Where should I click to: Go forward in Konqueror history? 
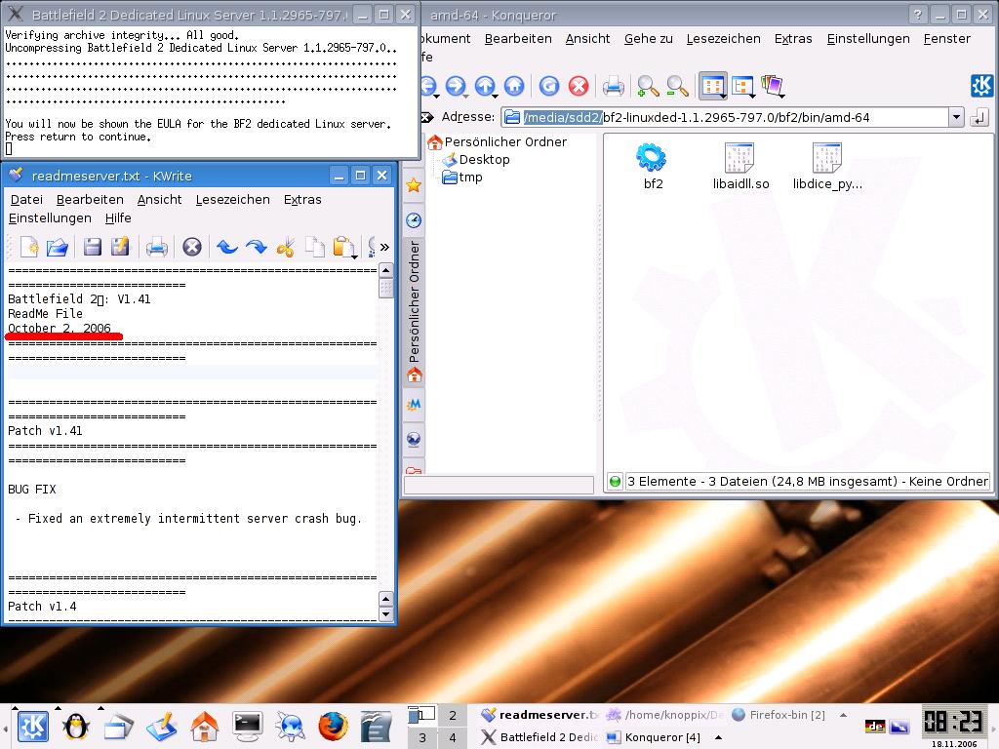tap(456, 86)
